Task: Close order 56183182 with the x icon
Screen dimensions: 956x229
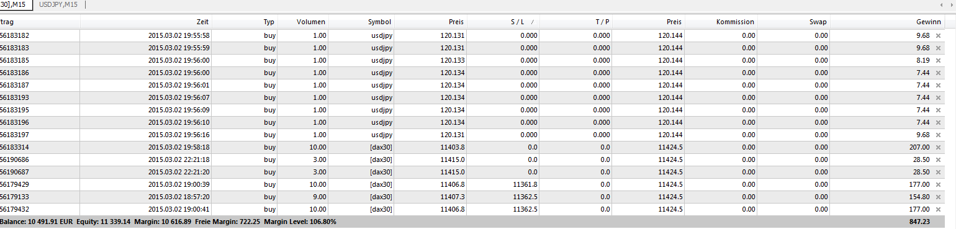Action: click(x=938, y=35)
